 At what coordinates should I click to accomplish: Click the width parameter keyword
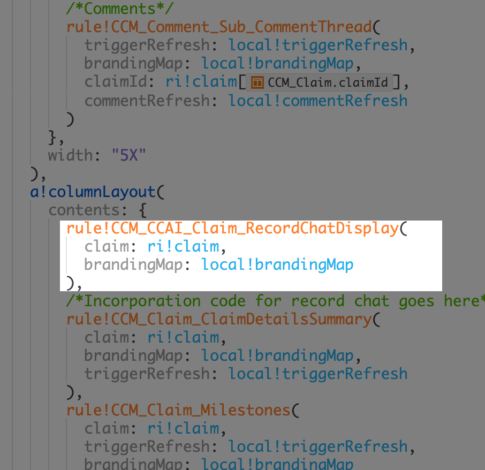coord(71,155)
